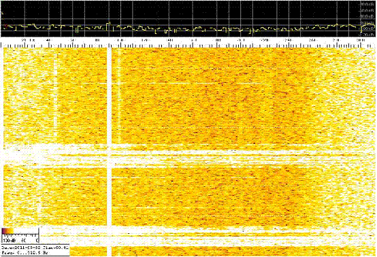Click the 240 mark on frequency ruler
This screenshot has height=257, width=377.
pyautogui.click(x=289, y=40)
